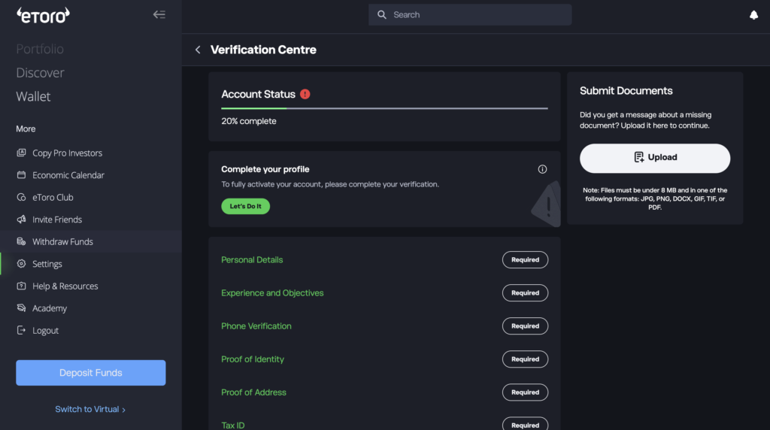Click the notification bell icon
The width and height of the screenshot is (770, 430).
click(x=753, y=15)
